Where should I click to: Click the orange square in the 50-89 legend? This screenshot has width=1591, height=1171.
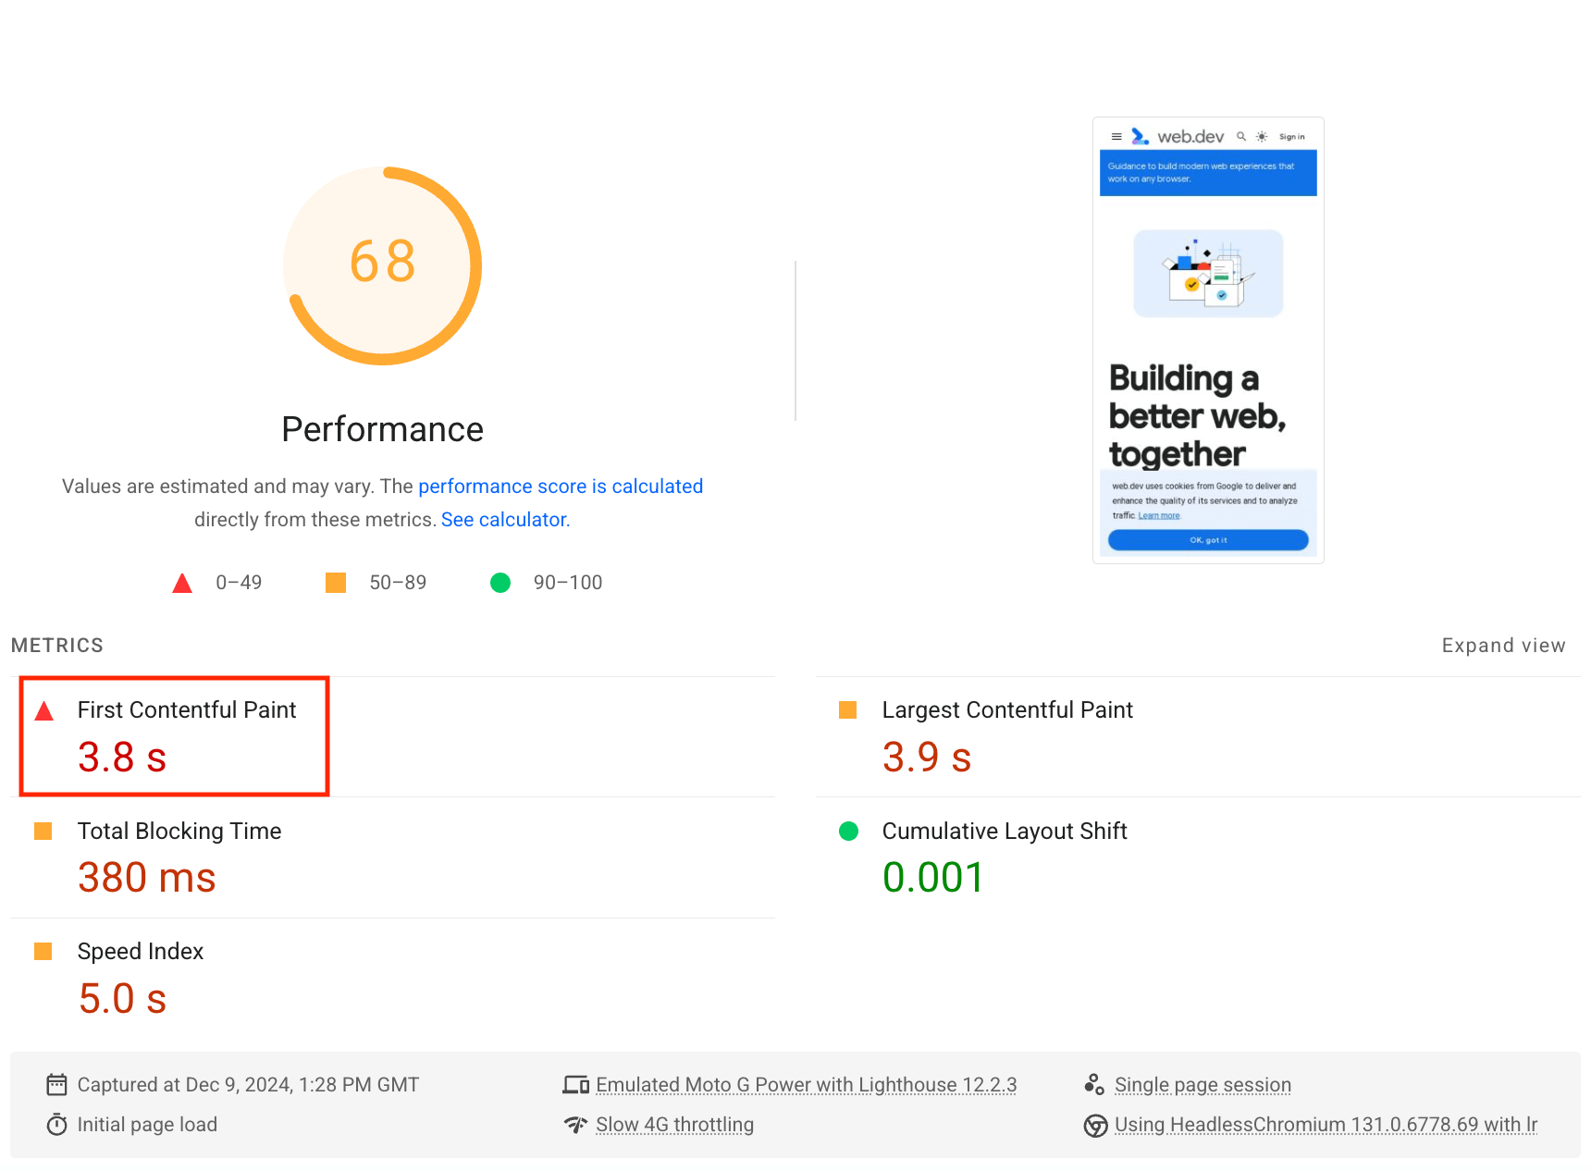click(x=335, y=582)
